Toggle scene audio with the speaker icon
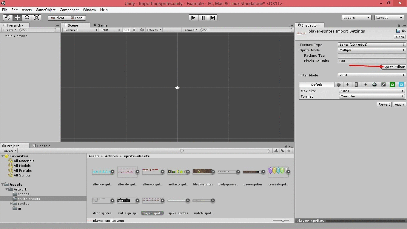Viewport: 407px width, 229px height. [142, 30]
